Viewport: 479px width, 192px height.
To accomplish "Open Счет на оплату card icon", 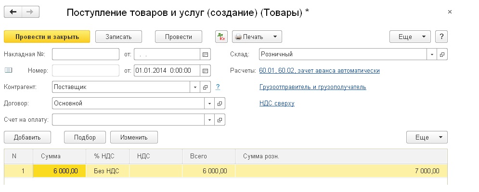I will click(220, 120).
